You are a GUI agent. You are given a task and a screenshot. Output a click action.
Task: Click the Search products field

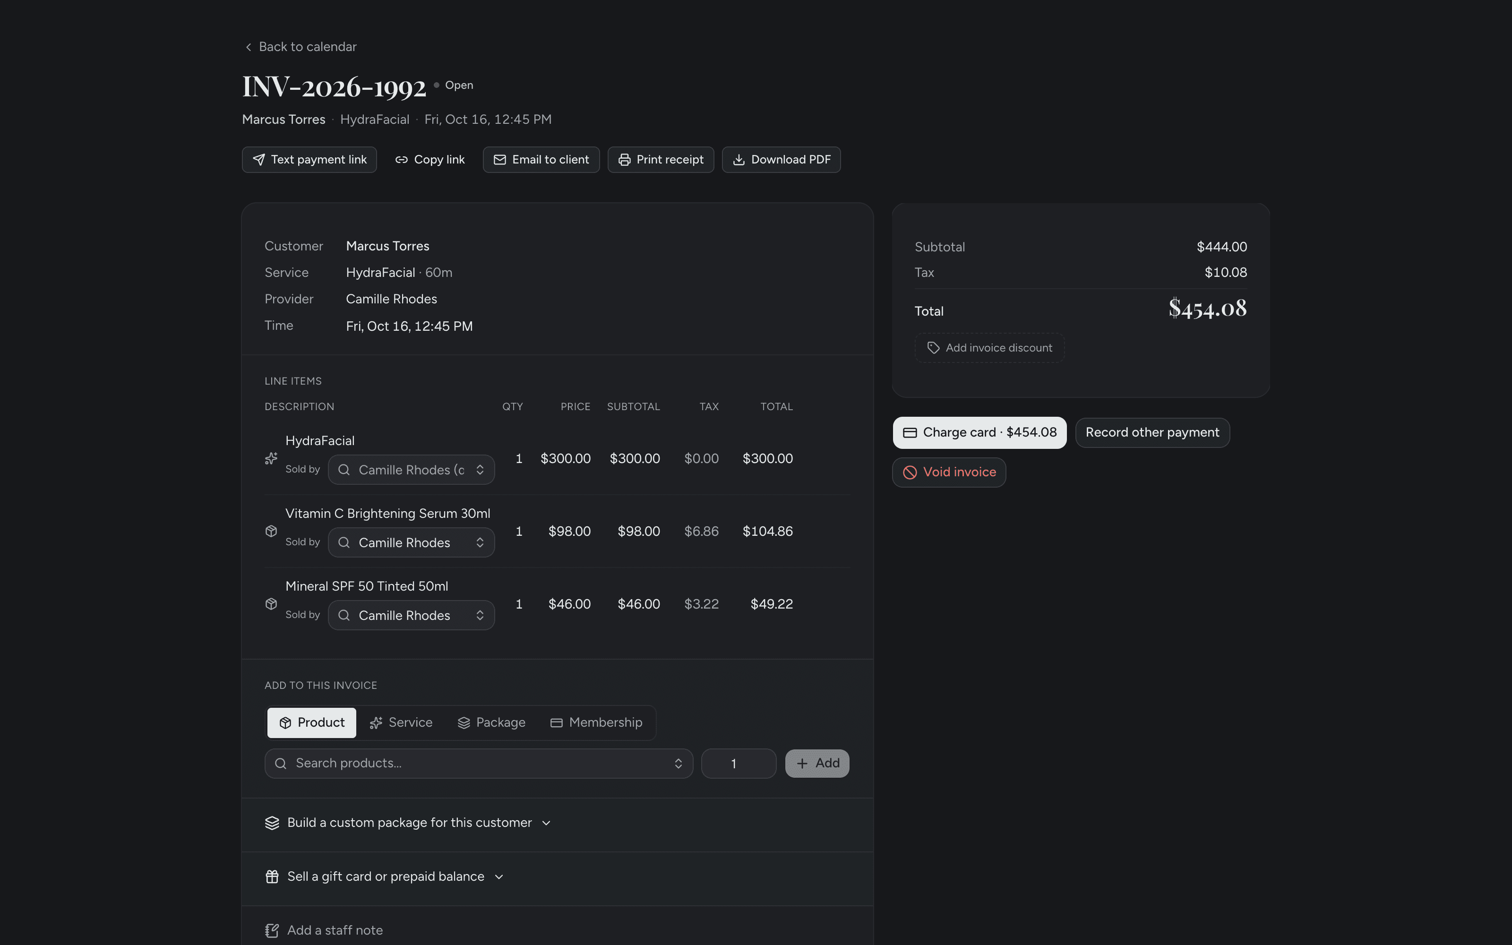pos(479,764)
